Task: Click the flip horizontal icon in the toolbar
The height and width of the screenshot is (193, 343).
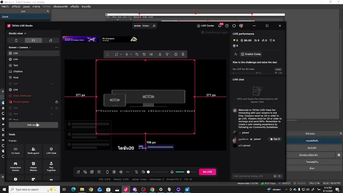Action: click(x=151, y=54)
